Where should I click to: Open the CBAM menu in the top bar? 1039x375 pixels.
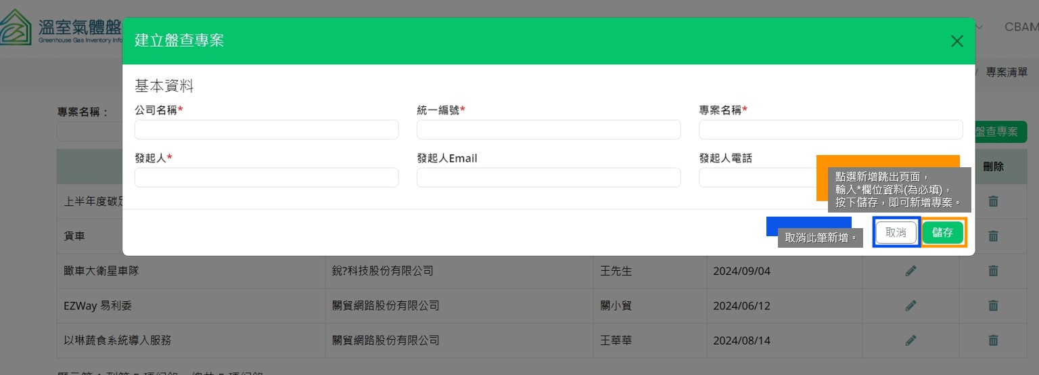click(1020, 27)
